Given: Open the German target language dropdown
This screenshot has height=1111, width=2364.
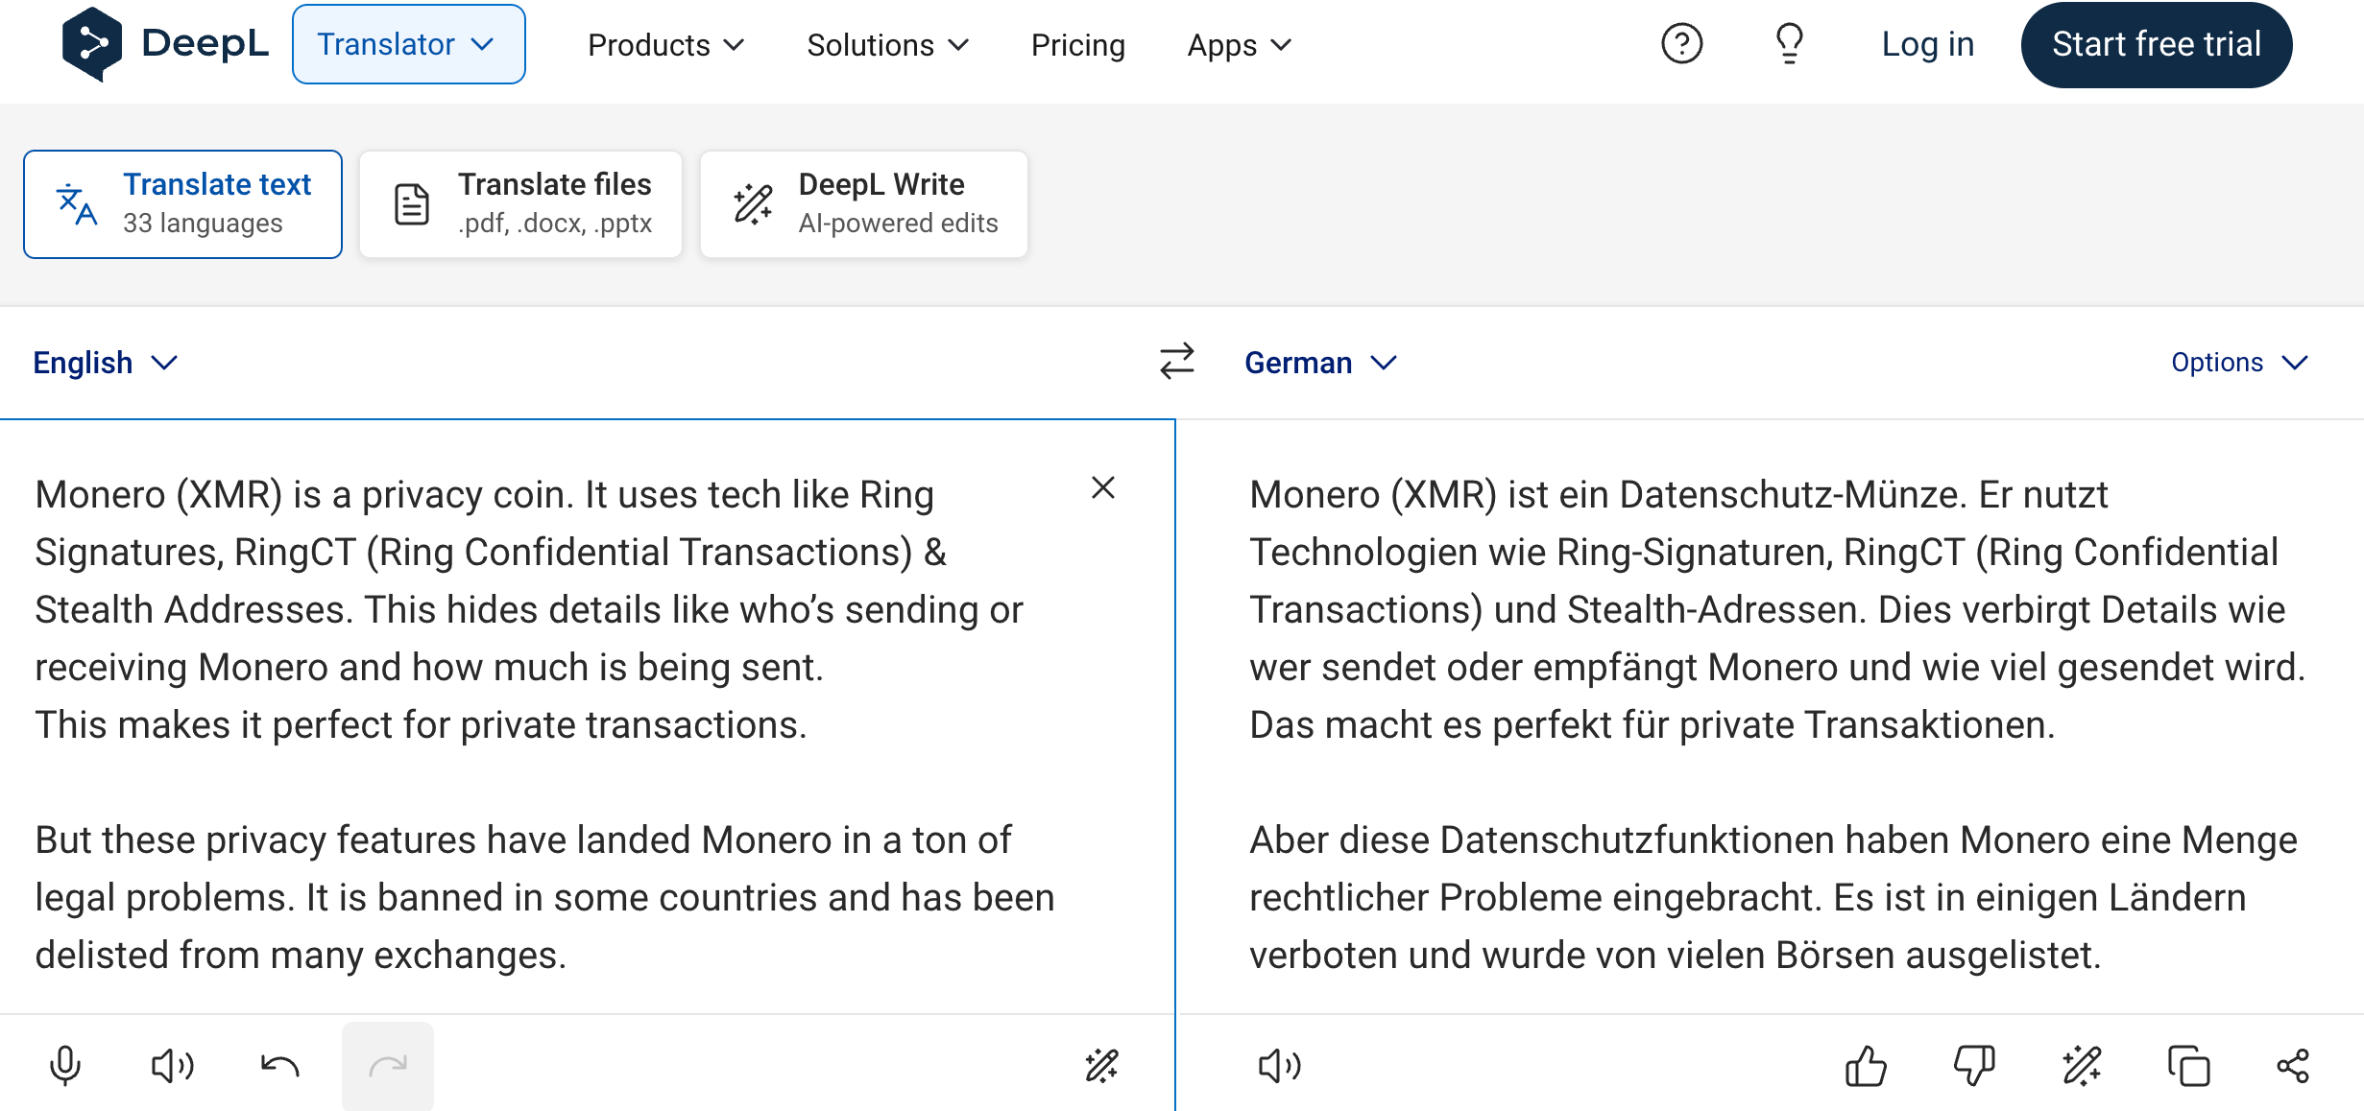Looking at the screenshot, I should click(1319, 363).
